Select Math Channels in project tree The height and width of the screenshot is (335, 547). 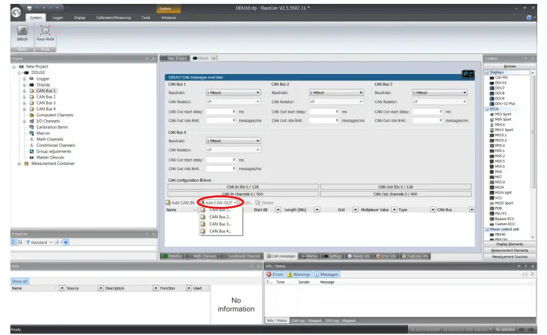point(49,139)
